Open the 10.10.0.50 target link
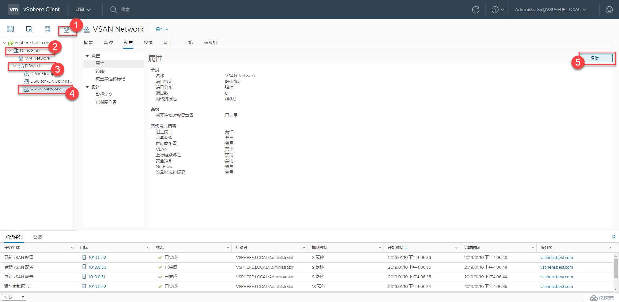 97,267
